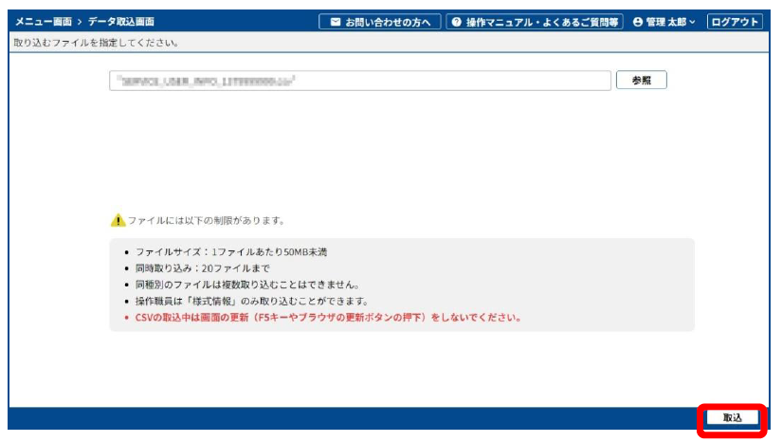This screenshot has width=782, height=442.
Task: Click 参照 to browse for a file
Action: pyautogui.click(x=641, y=81)
